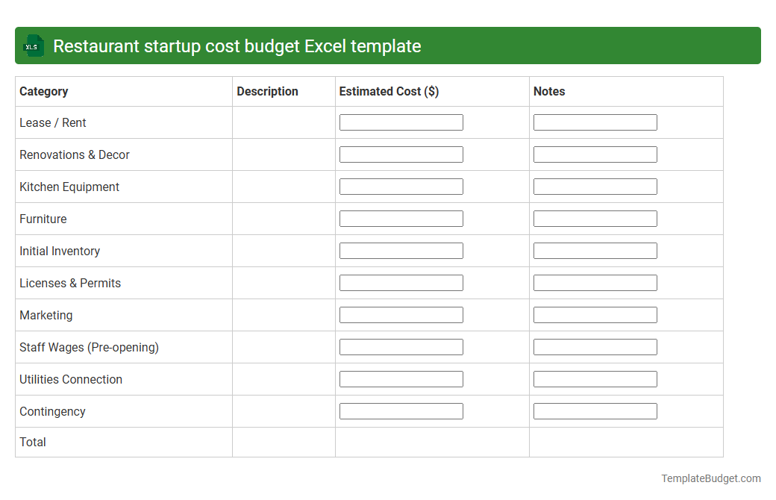
Task: Click the Estimated Cost field for Utilities Connection
Action: pos(401,378)
